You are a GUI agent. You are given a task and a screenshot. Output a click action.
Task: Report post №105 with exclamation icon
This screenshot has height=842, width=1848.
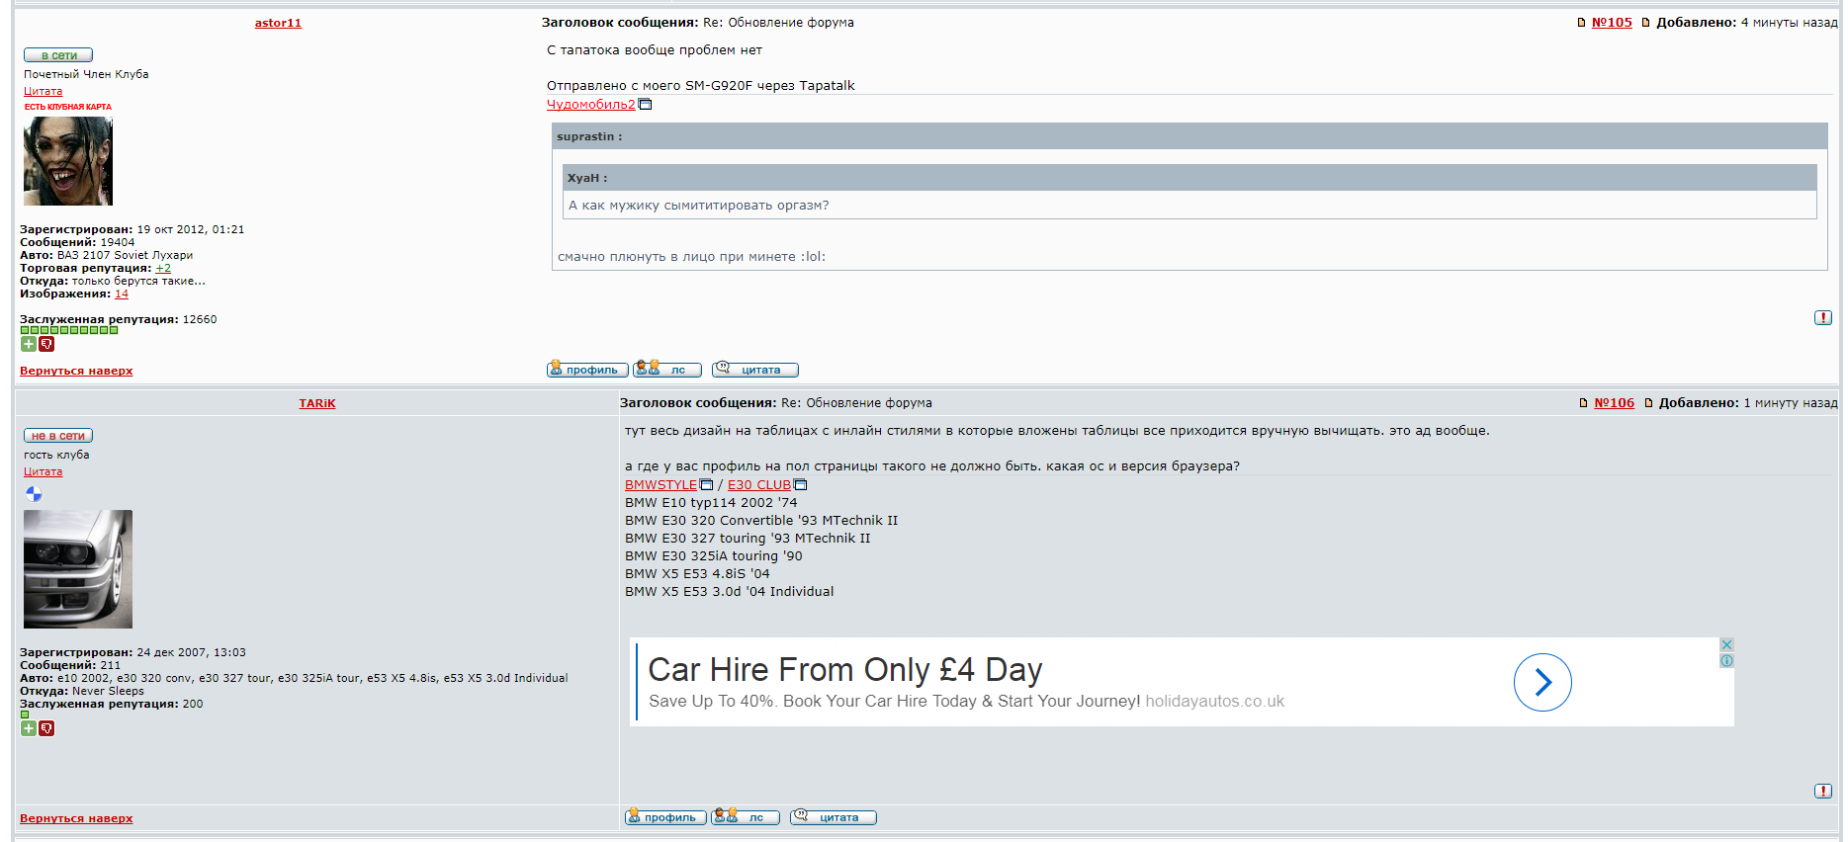pos(1822,318)
